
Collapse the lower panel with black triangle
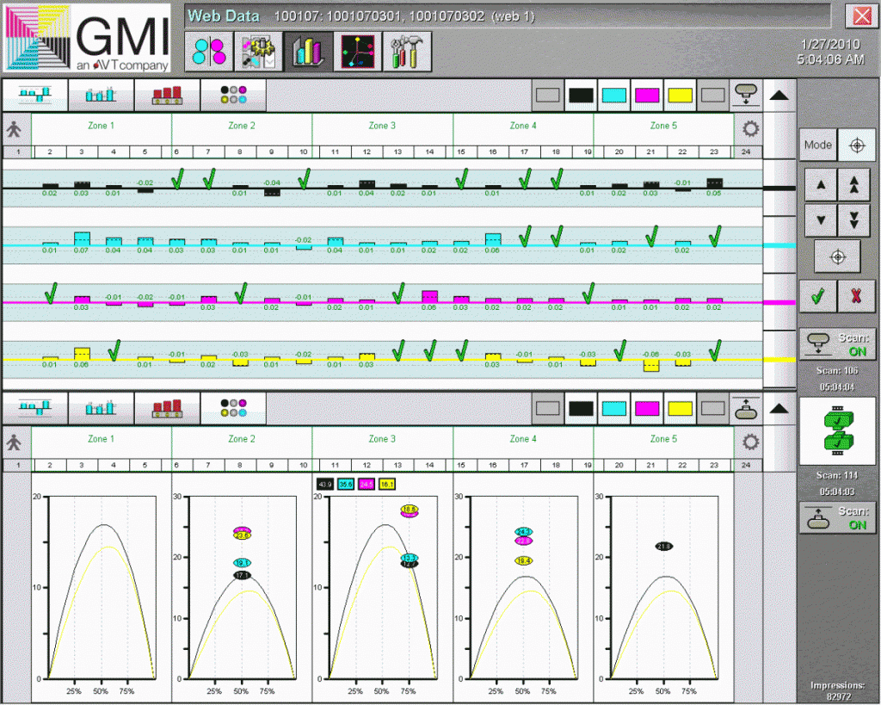(779, 409)
